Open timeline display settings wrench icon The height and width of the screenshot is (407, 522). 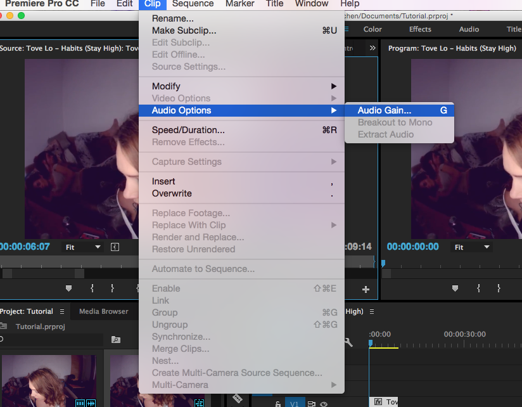click(348, 342)
